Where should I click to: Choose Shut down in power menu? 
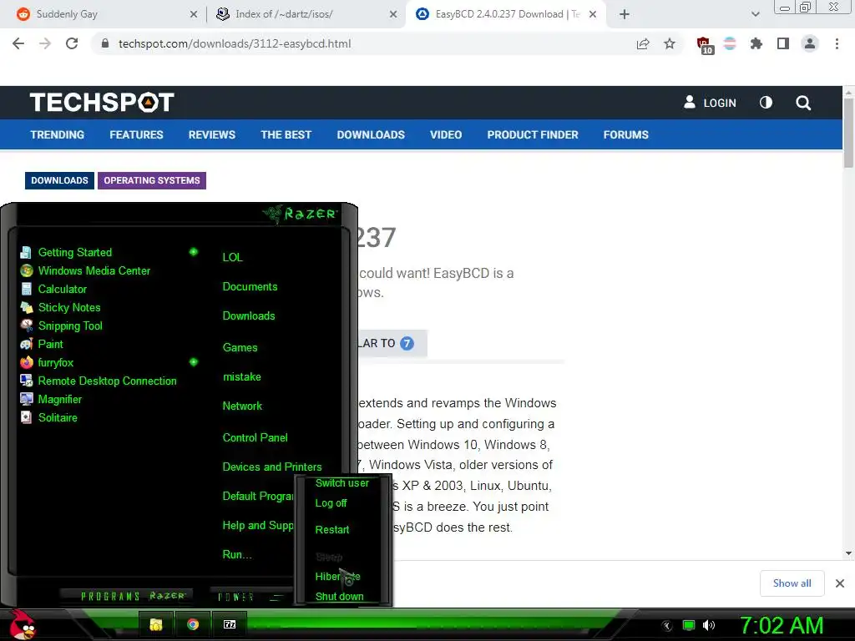[x=339, y=596]
